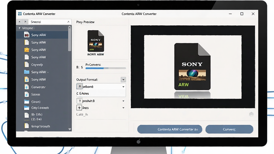Select the 'Coyrelp' row in the sidebar
Screen dimensions: 274x154
[42, 65]
